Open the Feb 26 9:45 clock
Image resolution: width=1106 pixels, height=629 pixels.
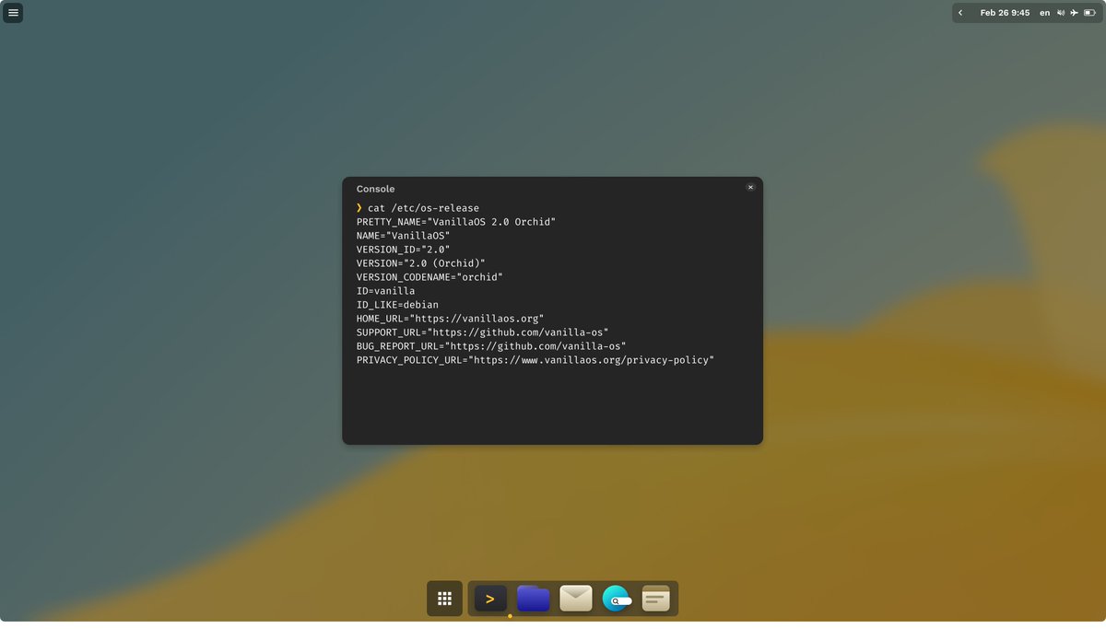pos(1005,13)
